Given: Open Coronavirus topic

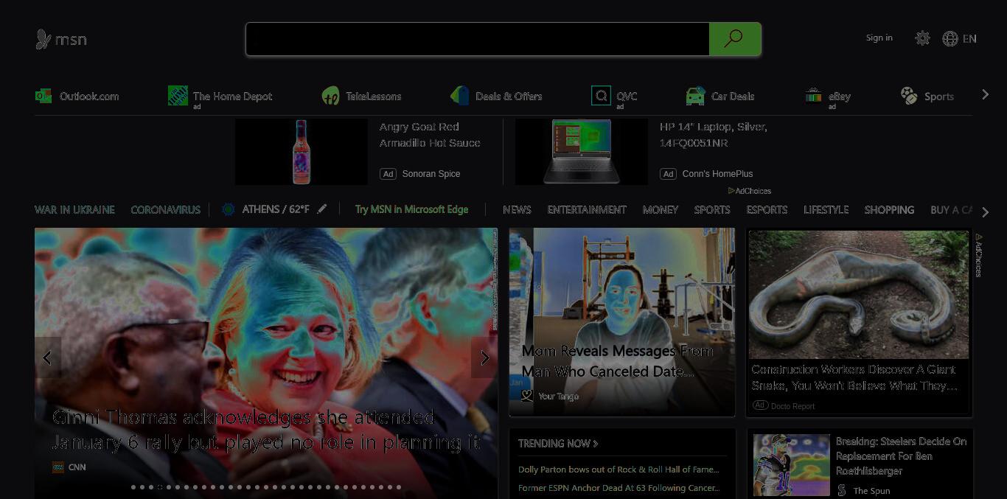Looking at the screenshot, I should pyautogui.click(x=165, y=209).
